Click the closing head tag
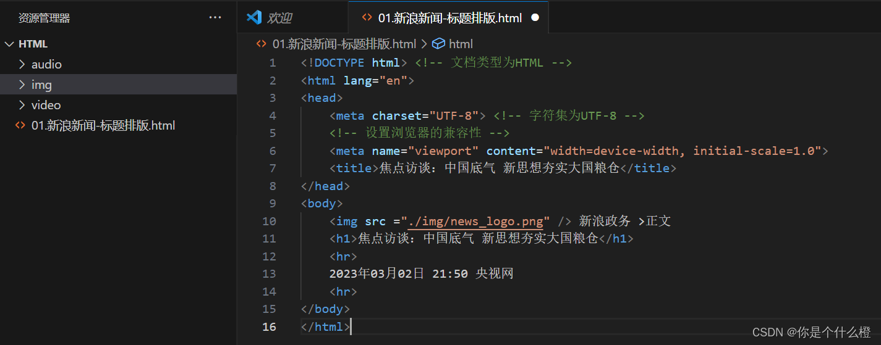 click(x=325, y=186)
